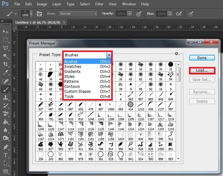Collapse the Preset Type dropdown arrow
This screenshot has width=223, height=176.
109,55
